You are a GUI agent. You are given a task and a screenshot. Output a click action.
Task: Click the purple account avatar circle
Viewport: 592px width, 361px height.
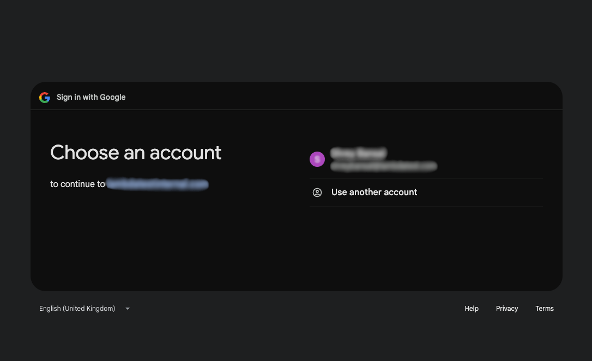pyautogui.click(x=317, y=159)
